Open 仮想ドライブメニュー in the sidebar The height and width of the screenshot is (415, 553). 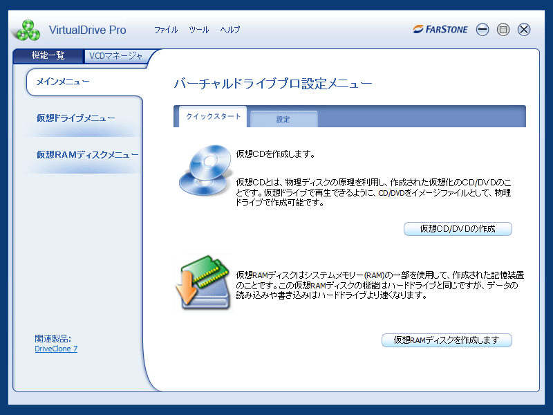click(x=76, y=118)
